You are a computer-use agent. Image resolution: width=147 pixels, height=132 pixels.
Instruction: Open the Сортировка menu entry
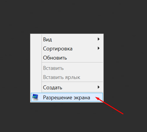(67, 49)
